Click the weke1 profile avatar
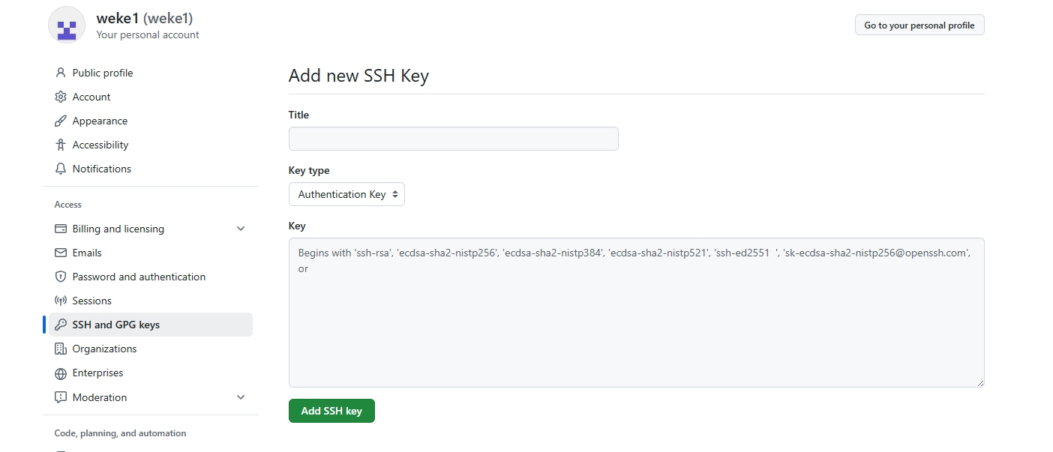The height and width of the screenshot is (452, 1053). tap(66, 25)
